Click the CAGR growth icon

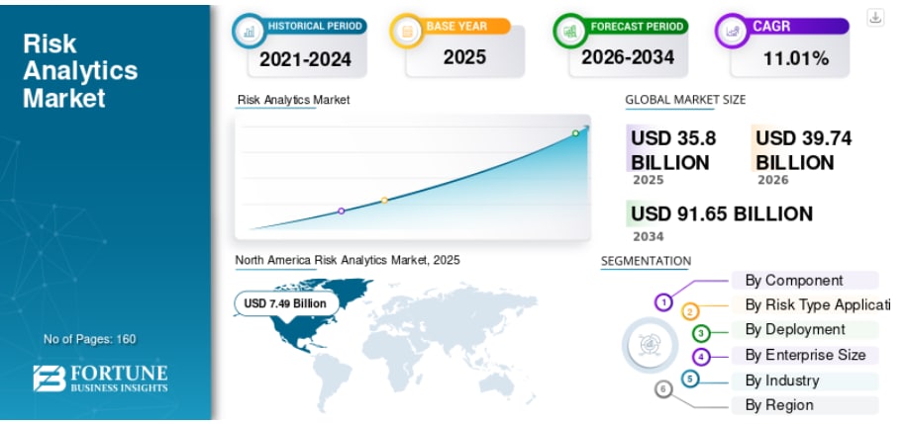pos(733,31)
